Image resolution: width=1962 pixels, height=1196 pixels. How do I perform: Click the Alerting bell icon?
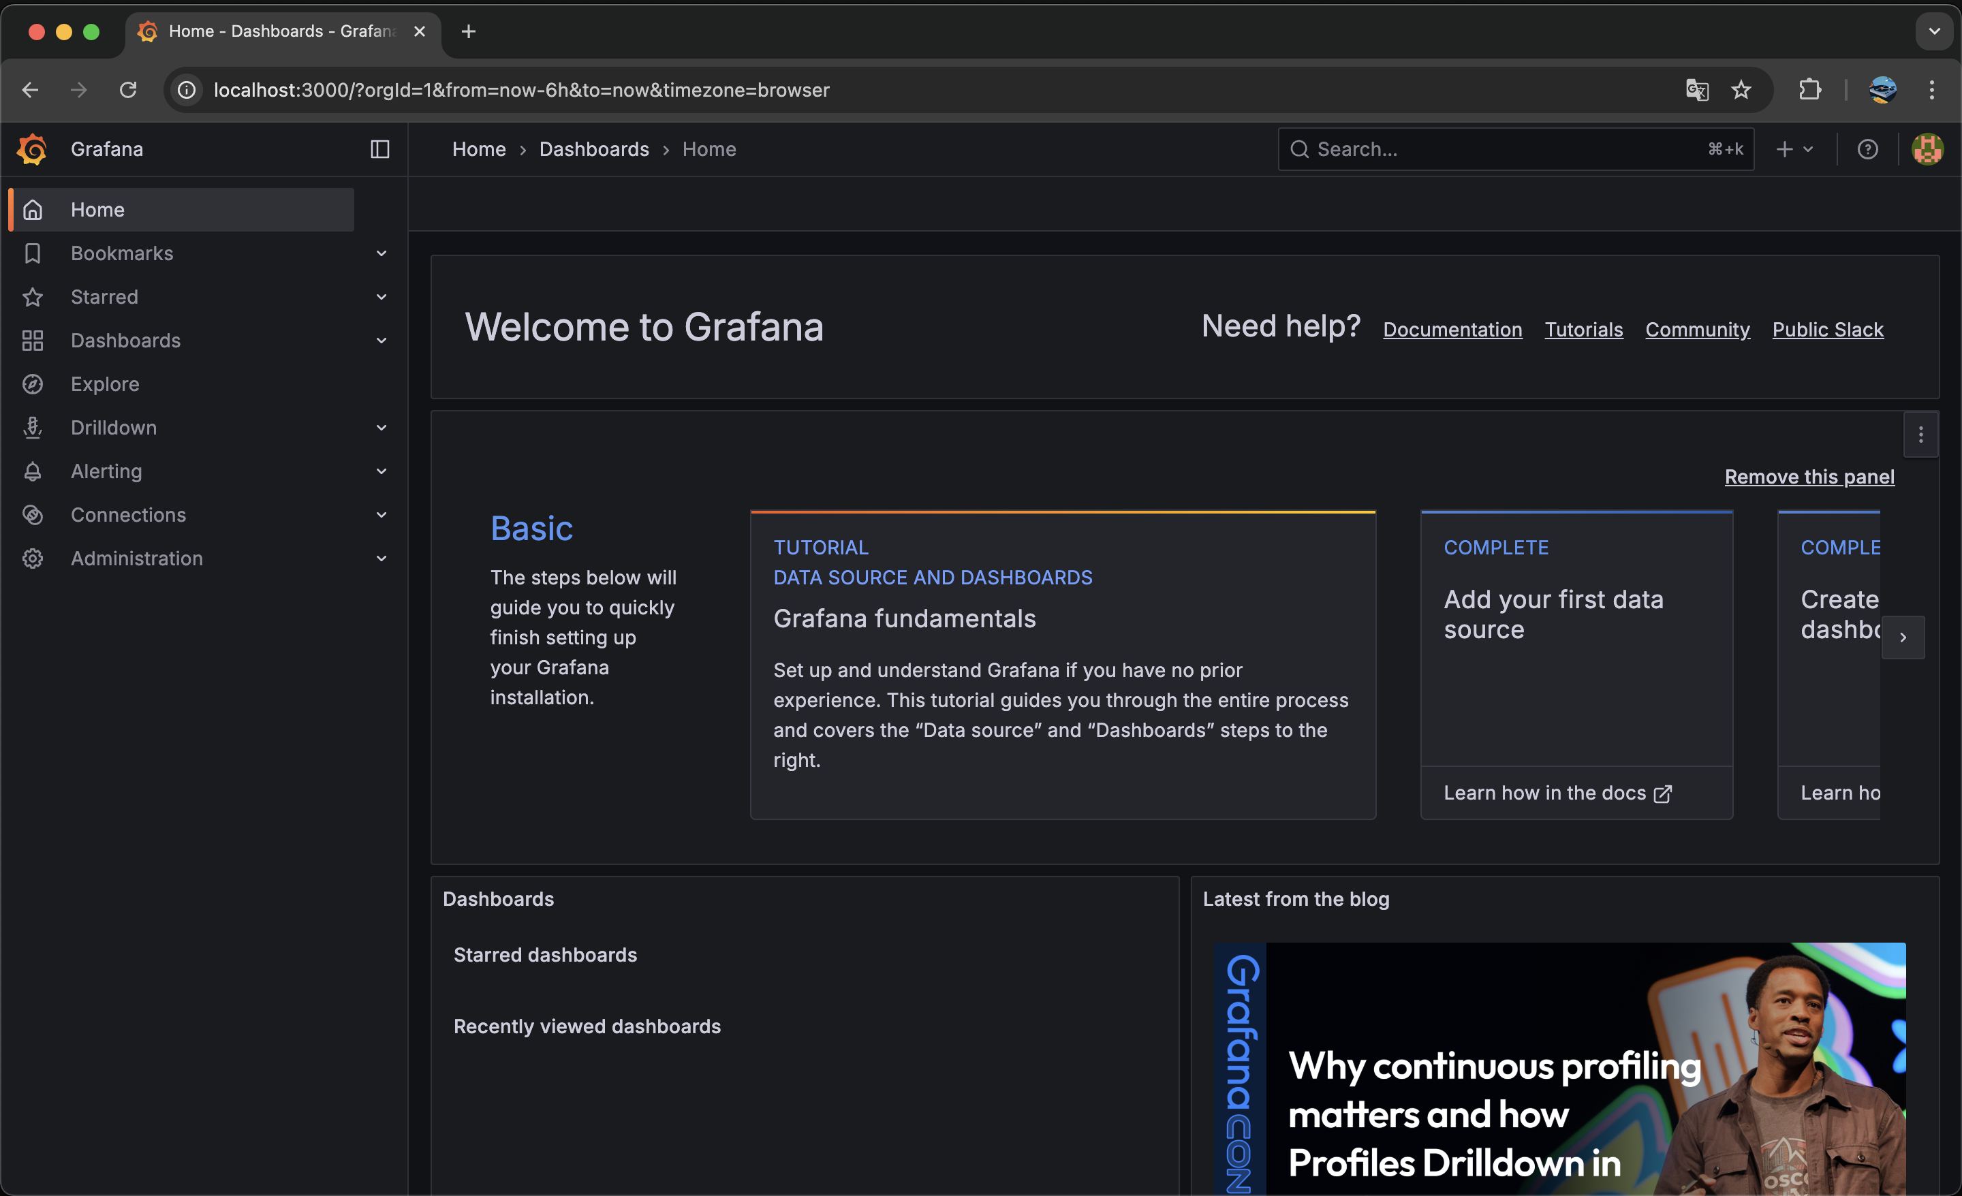coord(33,471)
